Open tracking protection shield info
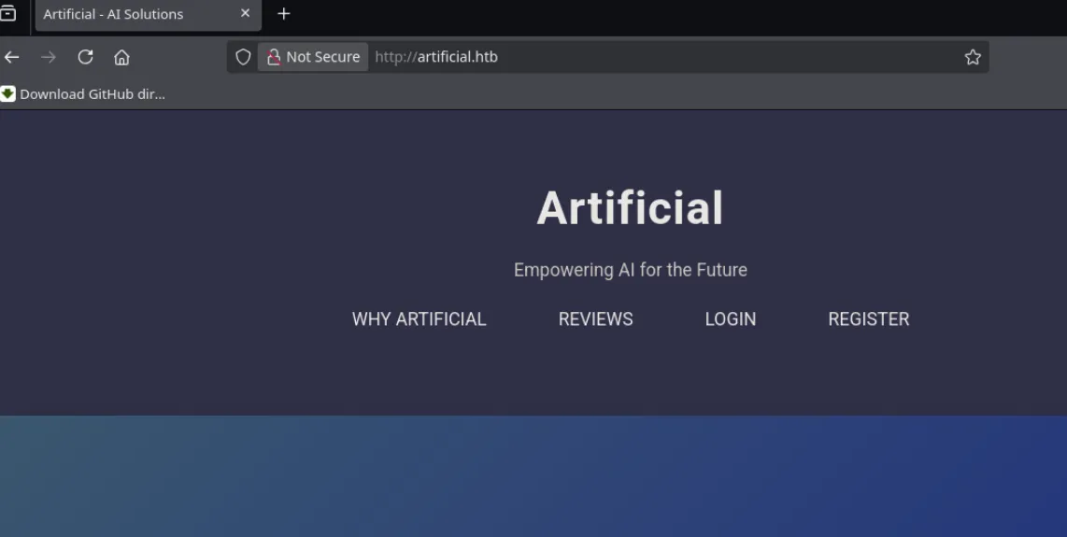The height and width of the screenshot is (537, 1067). tap(243, 57)
